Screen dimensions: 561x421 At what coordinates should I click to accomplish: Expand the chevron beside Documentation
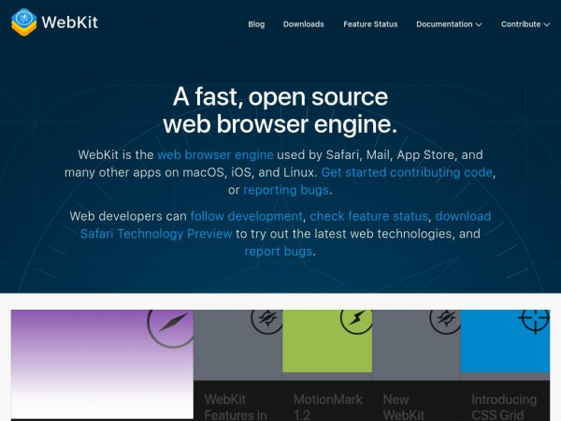click(479, 24)
